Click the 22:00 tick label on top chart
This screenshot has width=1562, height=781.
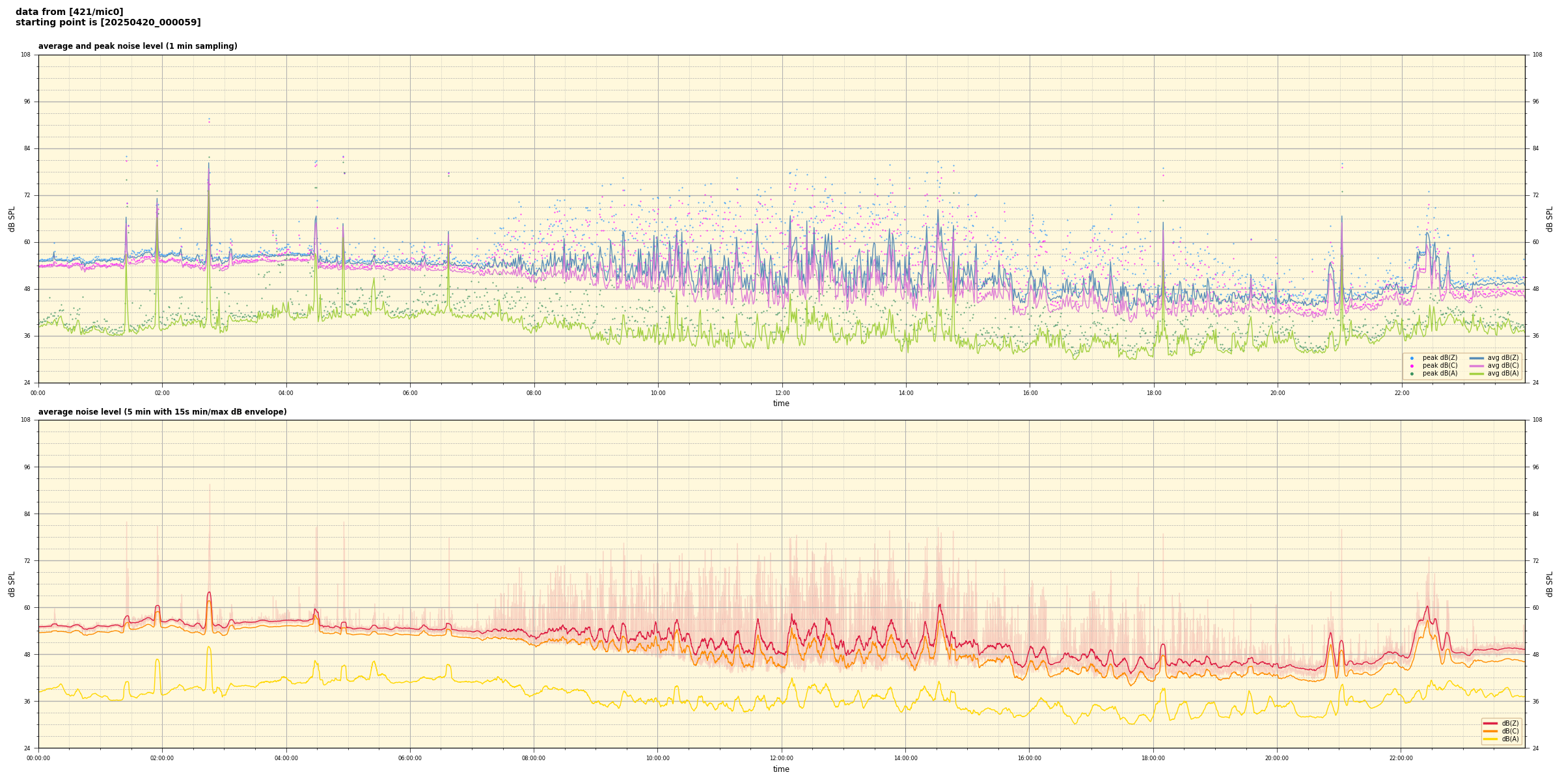click(x=1401, y=393)
